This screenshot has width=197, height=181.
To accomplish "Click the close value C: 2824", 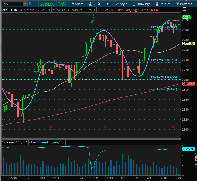I will pyautogui.click(x=90, y=10).
